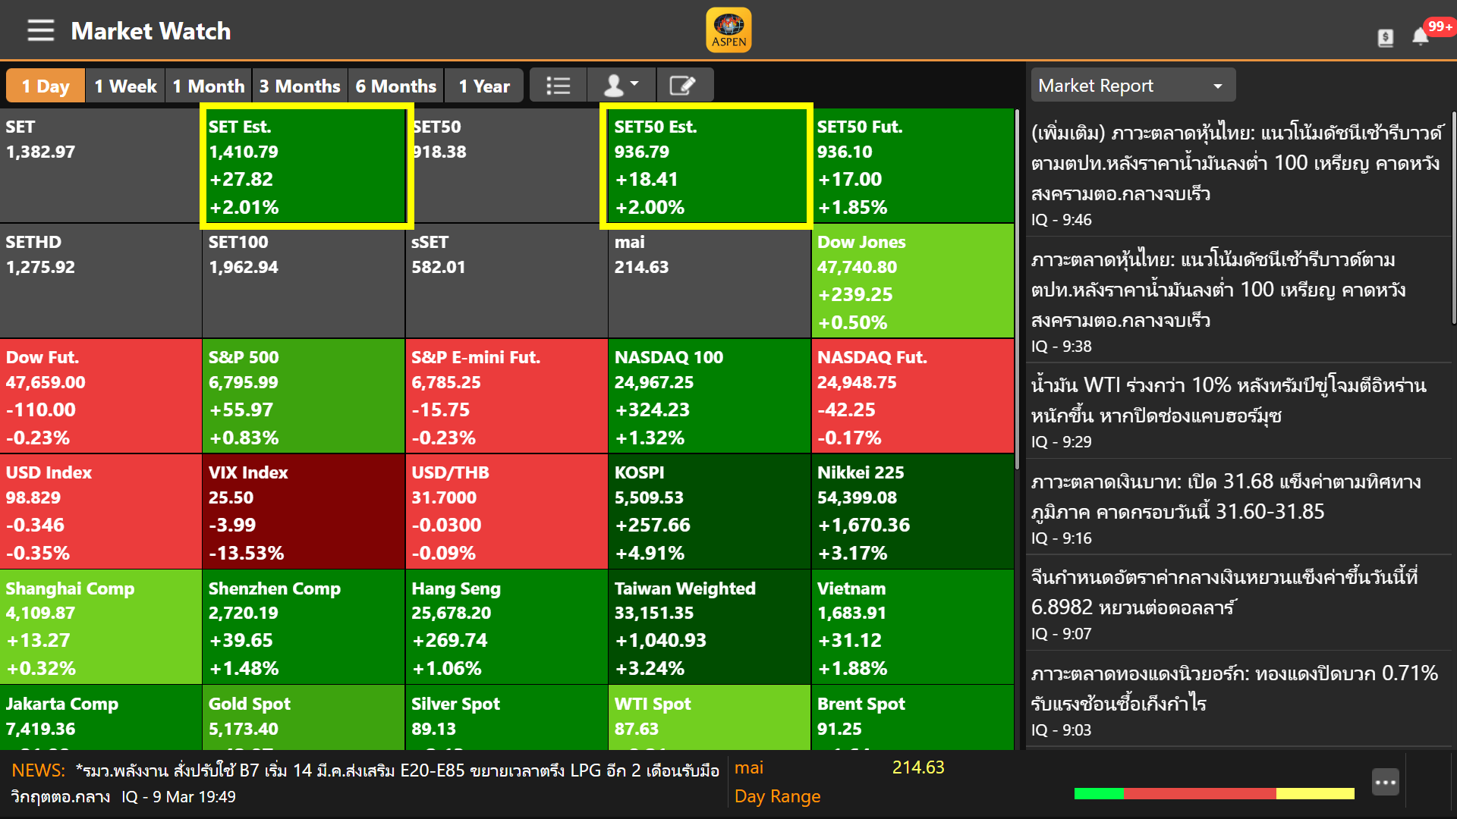
Task: Switch to list view icon
Action: [559, 86]
